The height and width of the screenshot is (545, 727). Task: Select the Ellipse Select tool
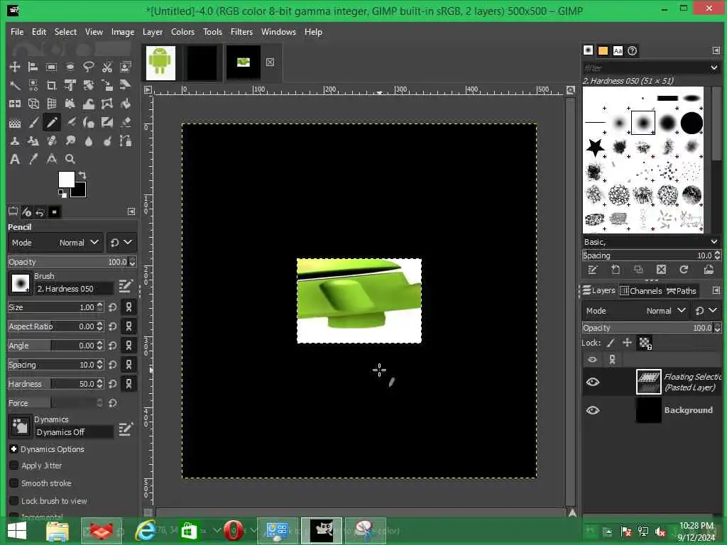point(70,67)
